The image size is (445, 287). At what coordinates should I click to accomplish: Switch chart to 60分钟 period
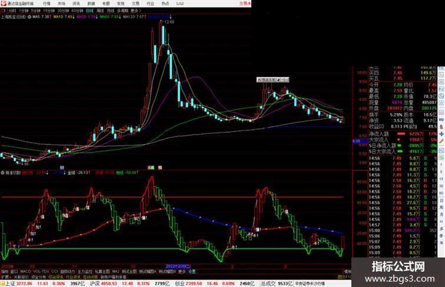click(77, 10)
